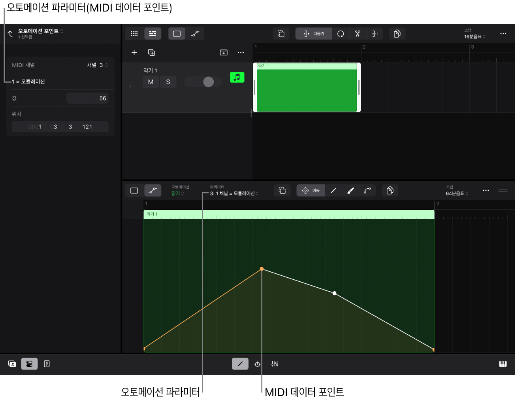The width and height of the screenshot is (516, 400).
Task: Select the Brush tool in automation editor
Action: pyautogui.click(x=350, y=191)
